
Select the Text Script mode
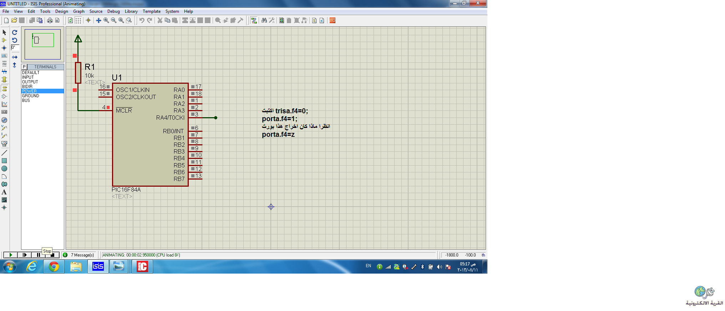pos(4,63)
